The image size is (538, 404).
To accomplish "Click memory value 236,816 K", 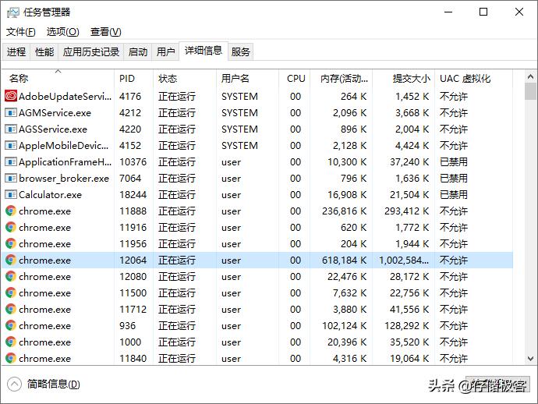I will pos(344,211).
